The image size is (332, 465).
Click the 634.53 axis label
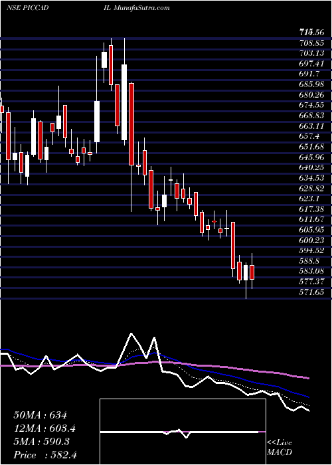311,178
